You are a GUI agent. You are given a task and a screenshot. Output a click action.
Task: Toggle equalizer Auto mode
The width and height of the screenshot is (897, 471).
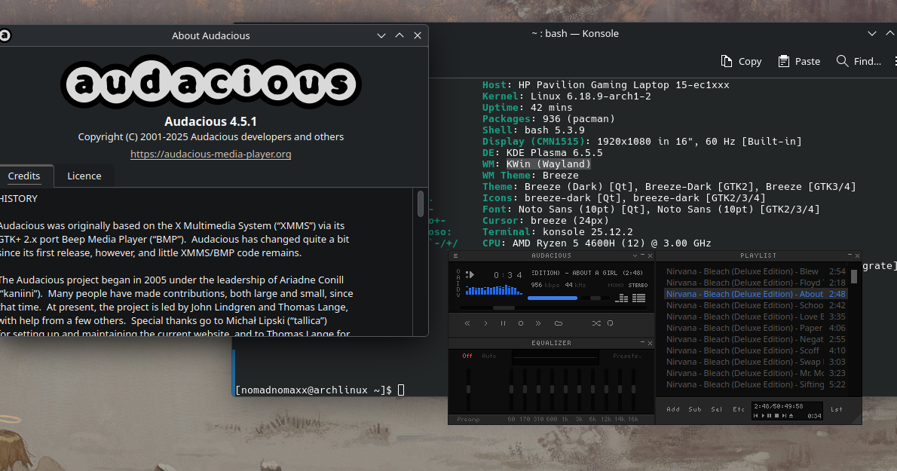click(x=489, y=356)
